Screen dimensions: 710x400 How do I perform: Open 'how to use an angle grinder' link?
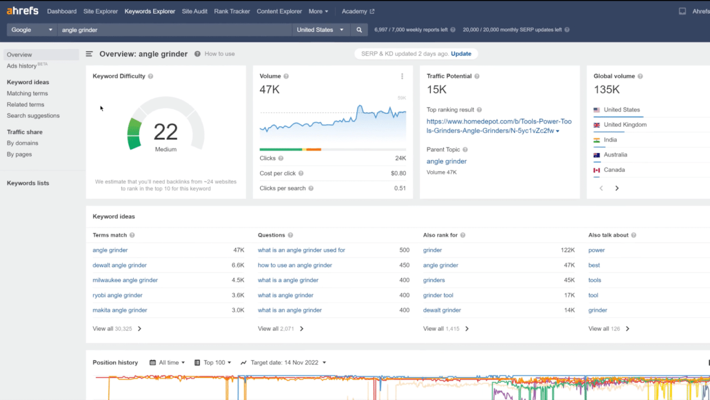[x=295, y=265]
